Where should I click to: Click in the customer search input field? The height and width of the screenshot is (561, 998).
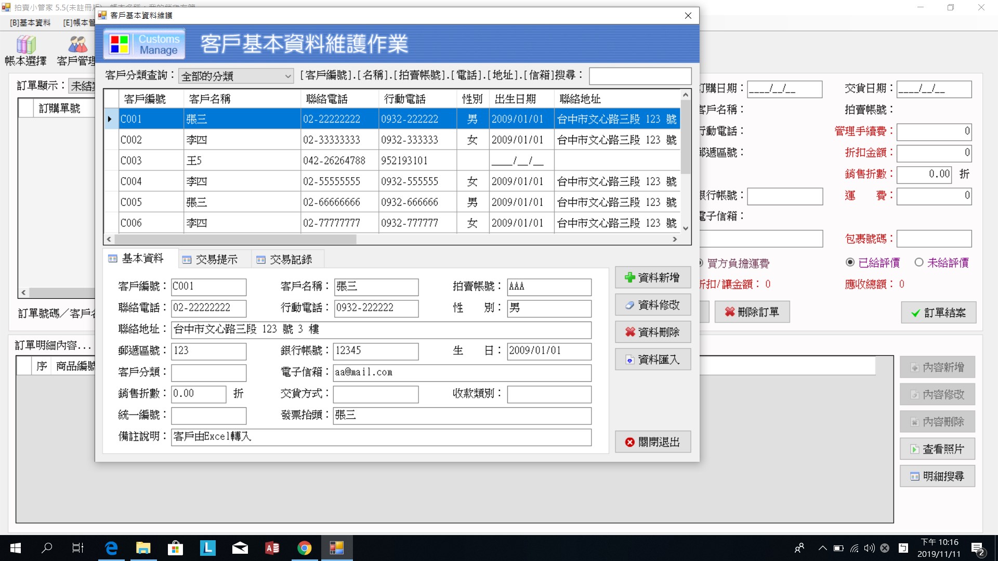pos(640,76)
